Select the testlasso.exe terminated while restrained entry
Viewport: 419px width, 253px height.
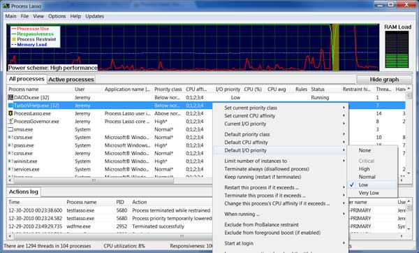click(x=110, y=210)
